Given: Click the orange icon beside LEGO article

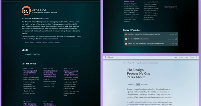Looking at the screenshot, I should [x=126, y=39].
